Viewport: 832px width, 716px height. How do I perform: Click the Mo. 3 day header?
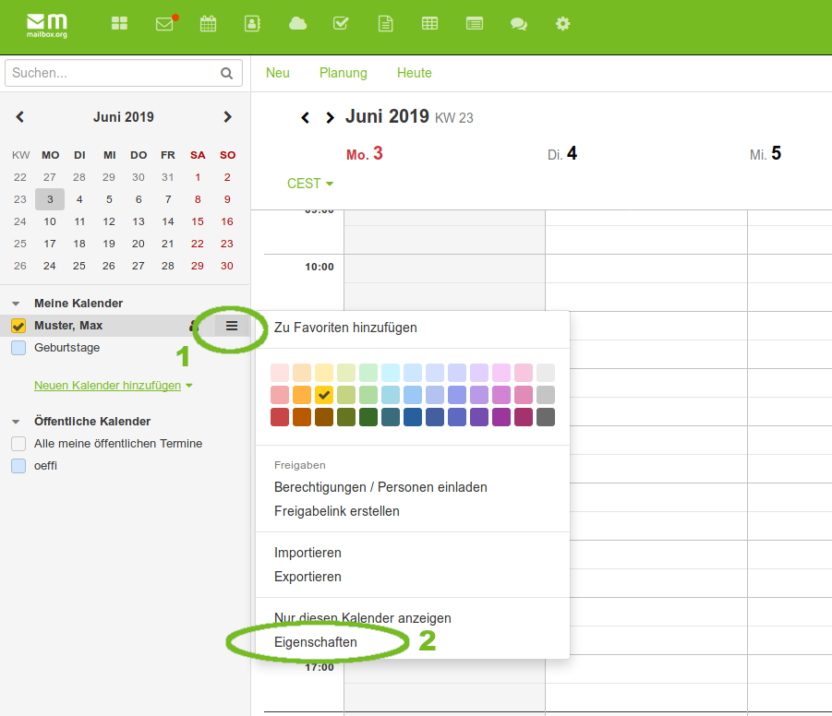point(365,154)
